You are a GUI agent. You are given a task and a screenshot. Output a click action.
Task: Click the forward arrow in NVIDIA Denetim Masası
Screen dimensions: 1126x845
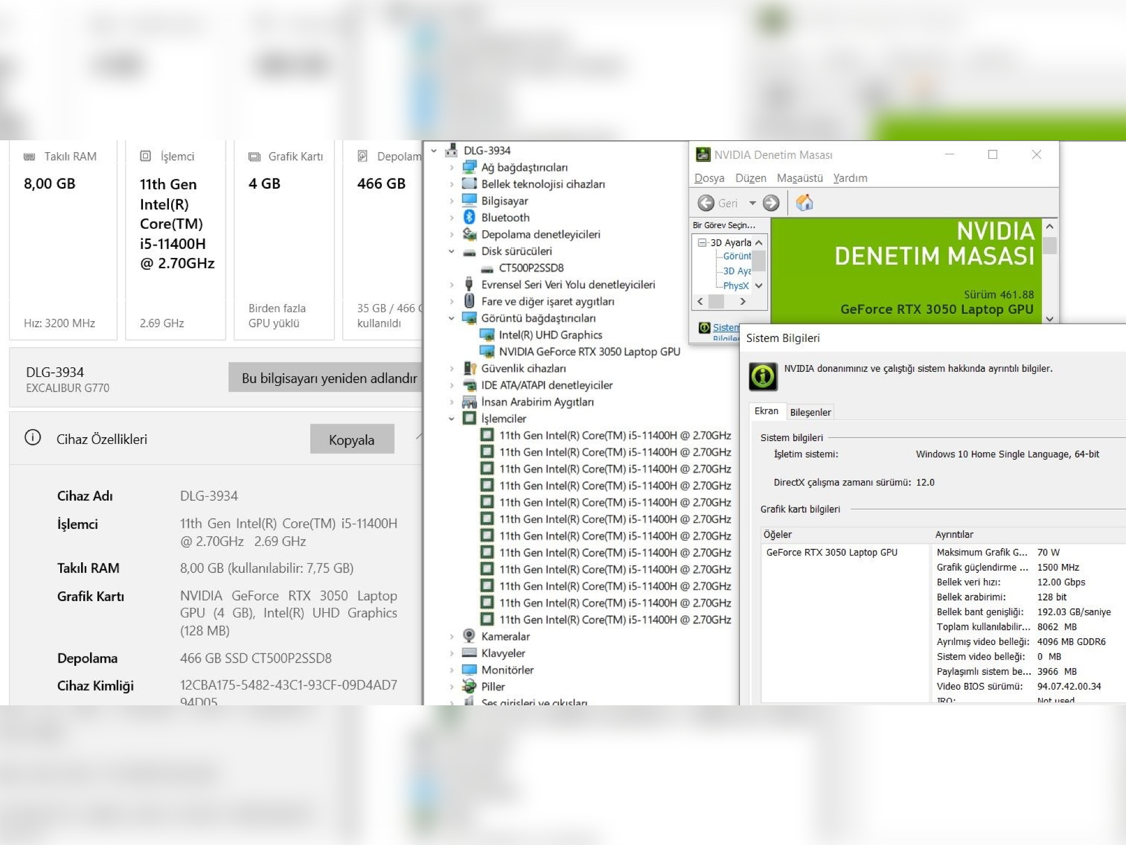(x=771, y=203)
